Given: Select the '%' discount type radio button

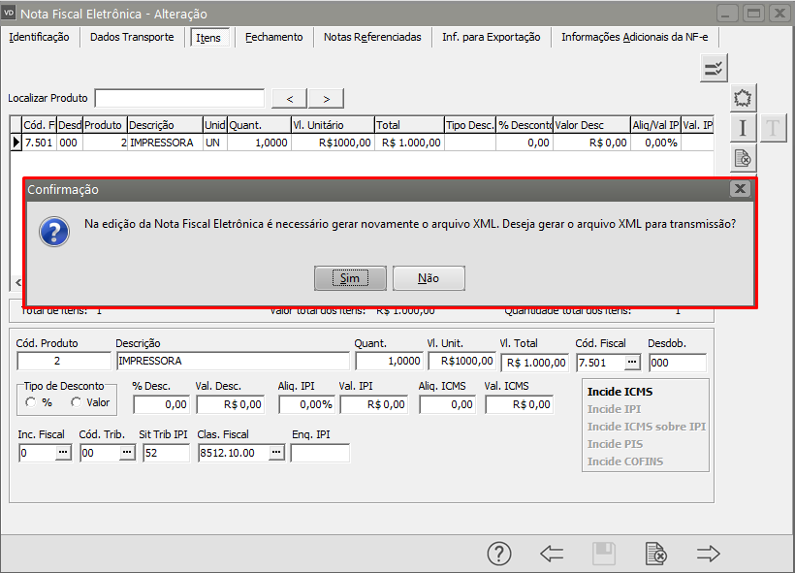Looking at the screenshot, I should [31, 402].
